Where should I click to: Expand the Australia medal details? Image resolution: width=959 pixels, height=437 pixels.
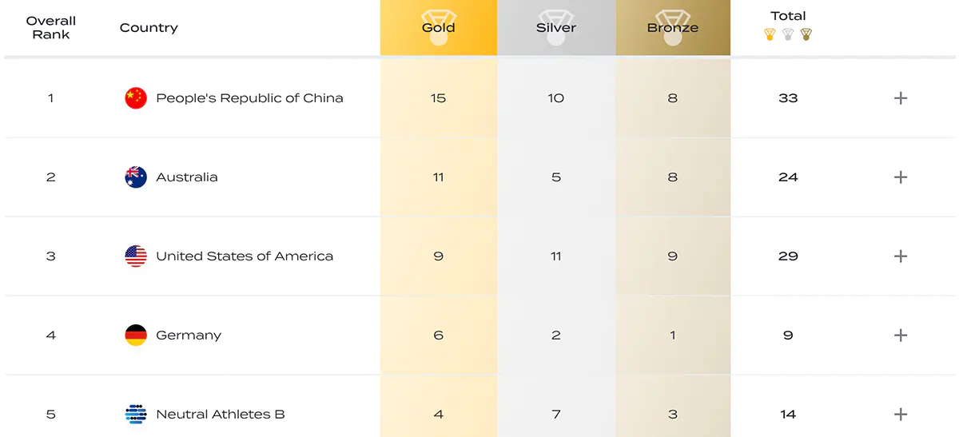(901, 177)
